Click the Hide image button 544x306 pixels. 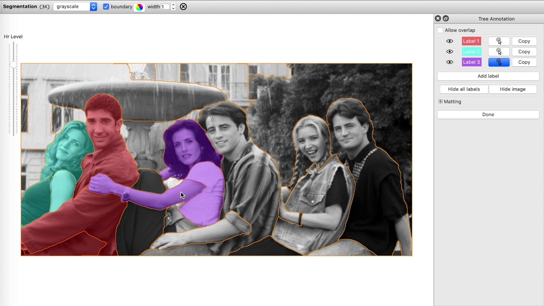point(513,89)
